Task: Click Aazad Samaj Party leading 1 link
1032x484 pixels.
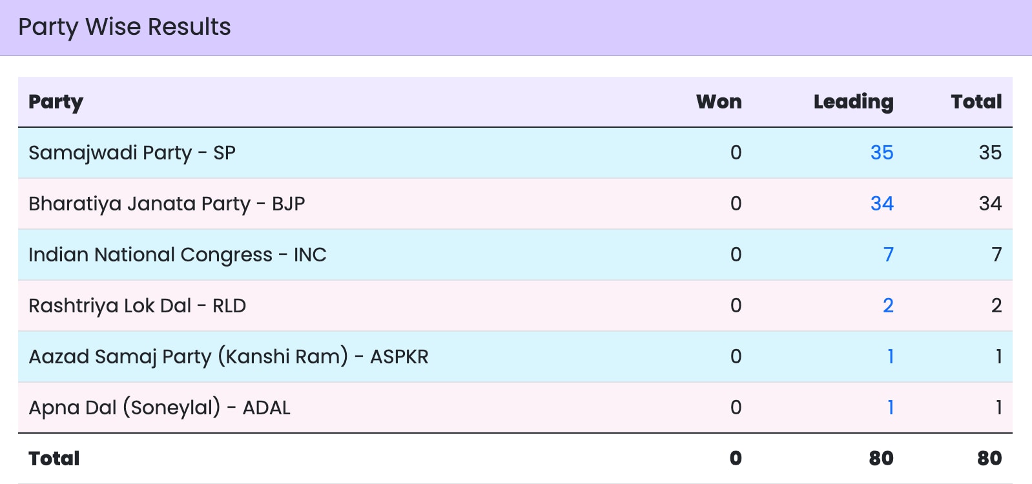Action: 890,356
